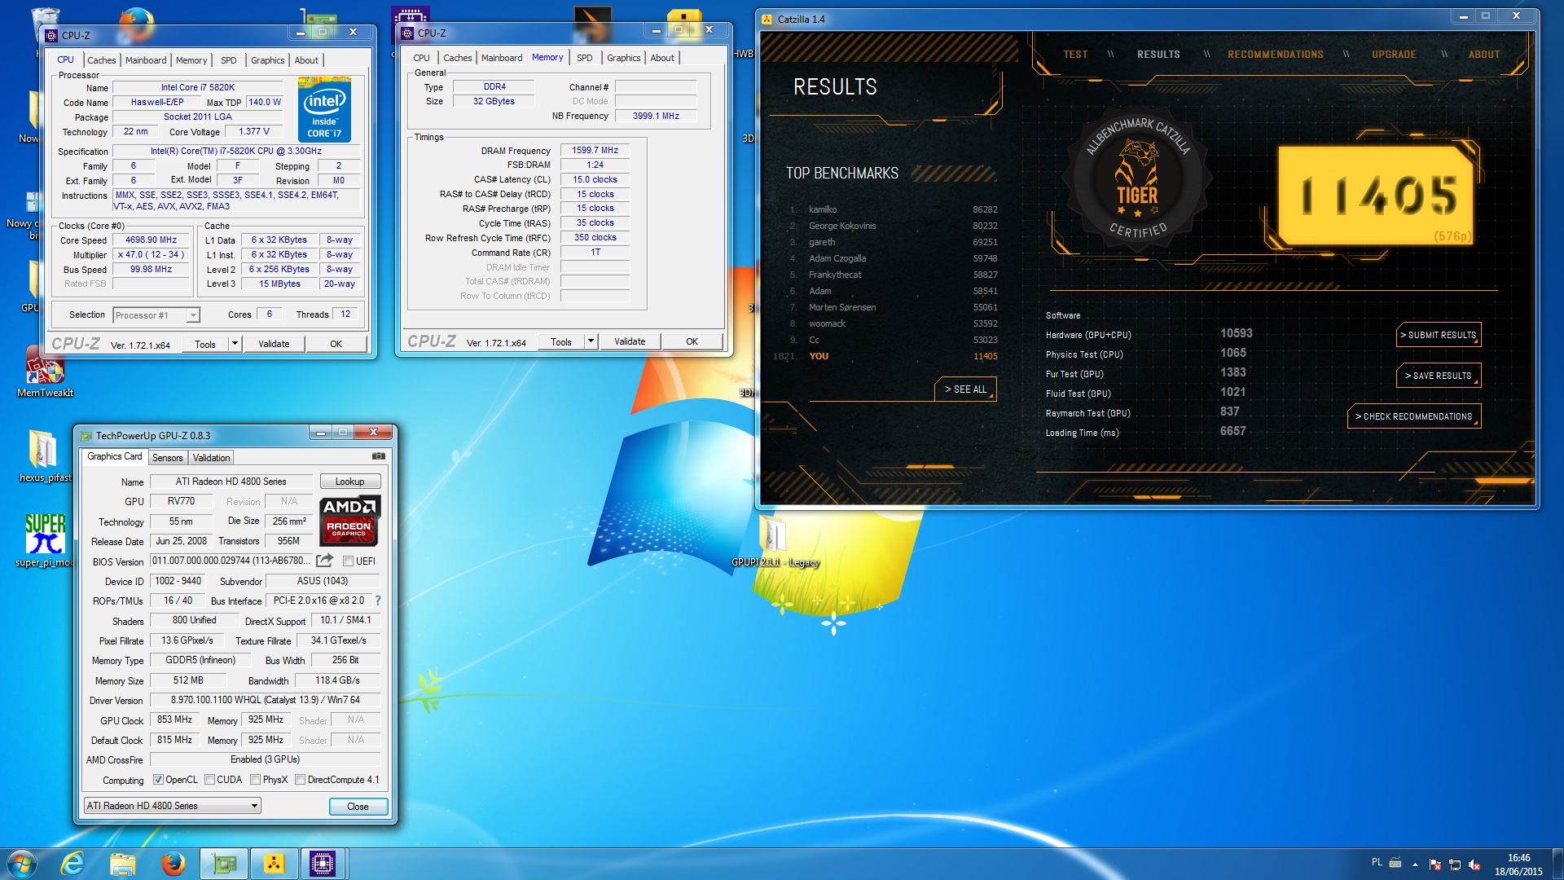Expand Tools dropdown arrow in CPU tab window
Screen dimensions: 1564x880
235,344
